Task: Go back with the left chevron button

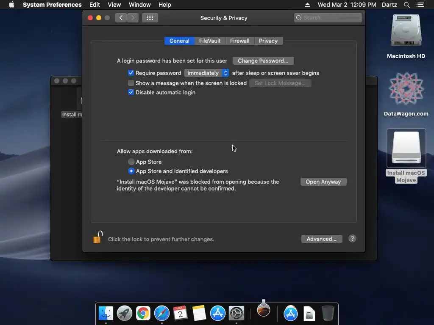Action: (121, 18)
